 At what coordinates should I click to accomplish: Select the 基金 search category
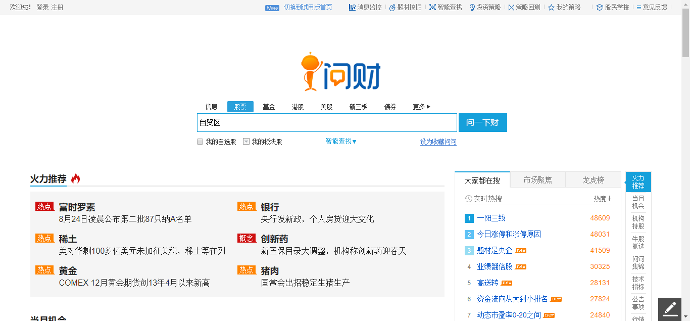coord(269,107)
